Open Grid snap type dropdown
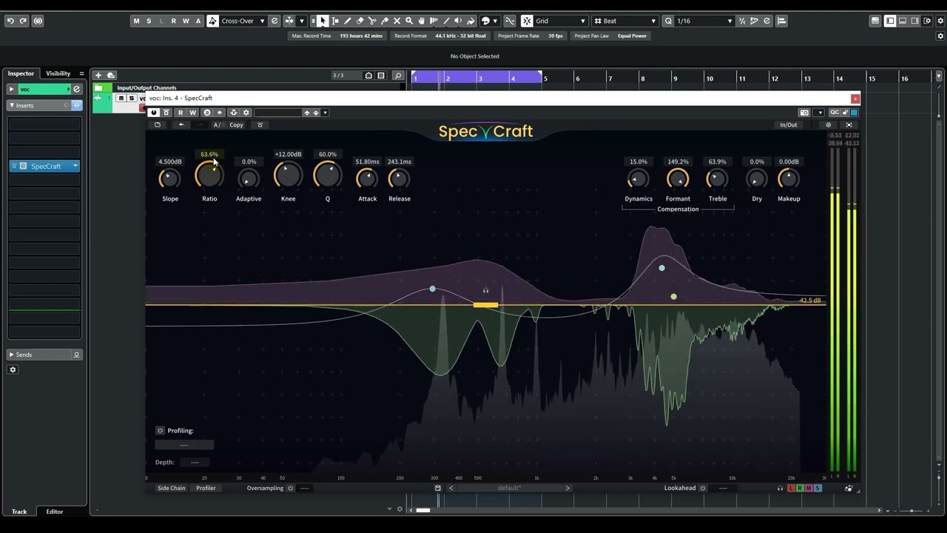 pyautogui.click(x=583, y=21)
